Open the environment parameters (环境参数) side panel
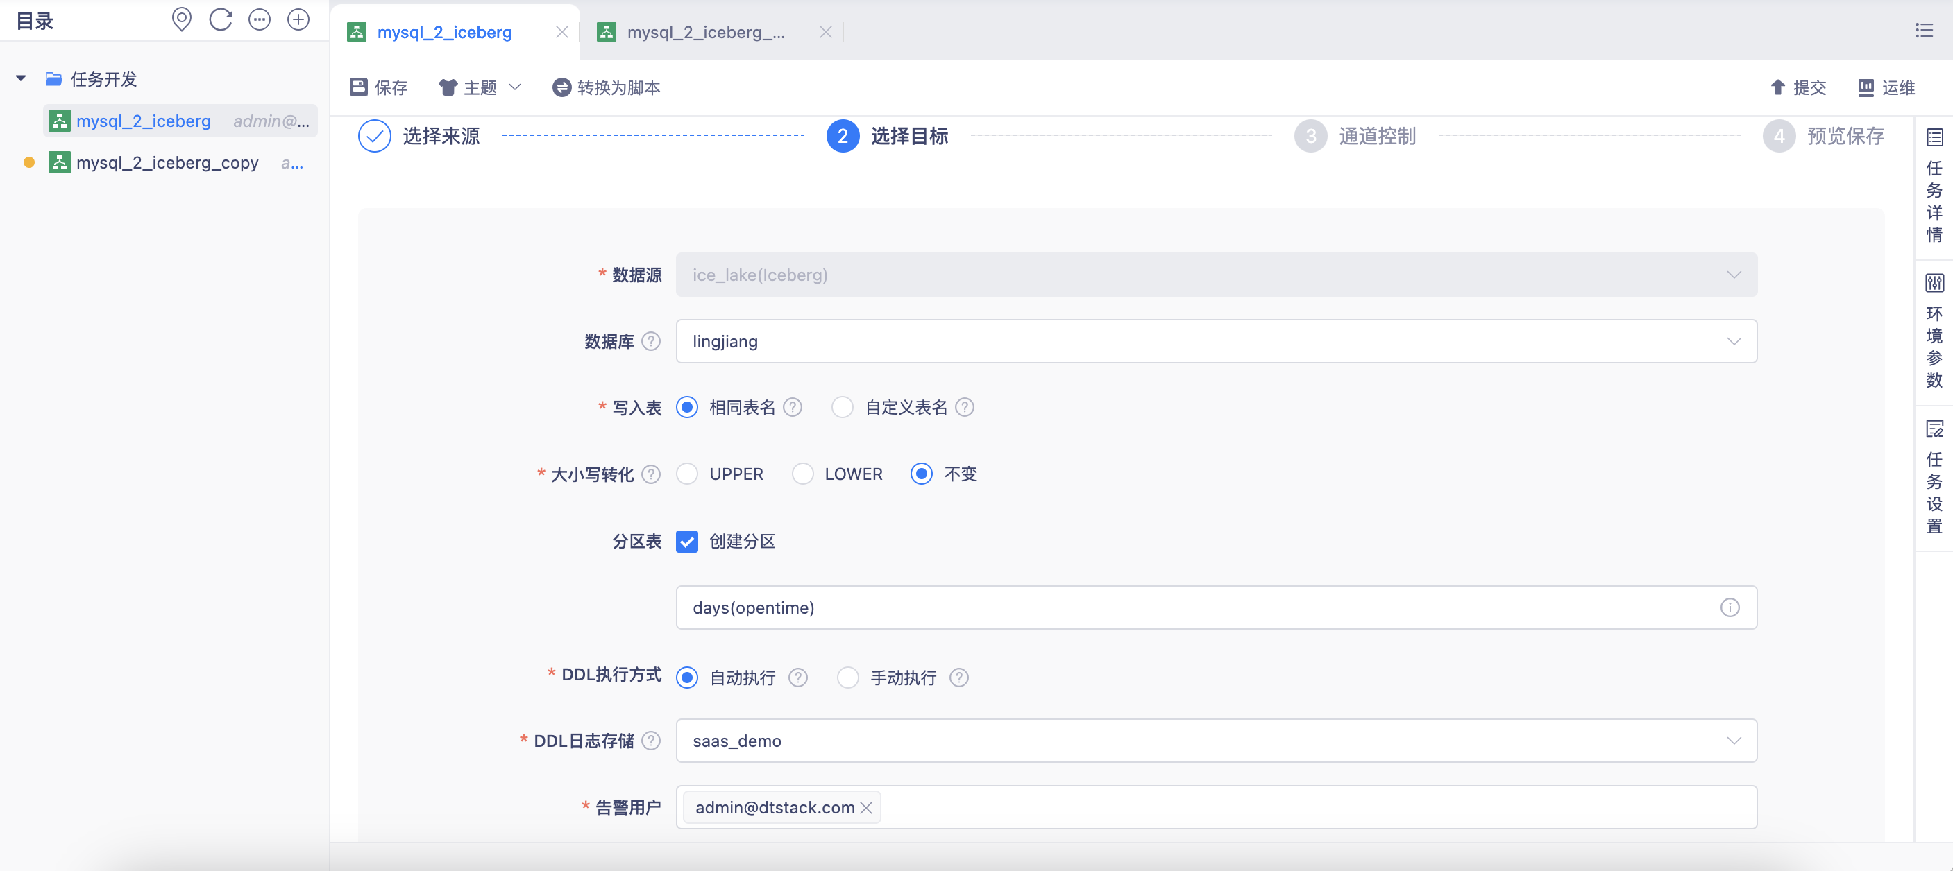The height and width of the screenshot is (871, 1953). point(1934,331)
